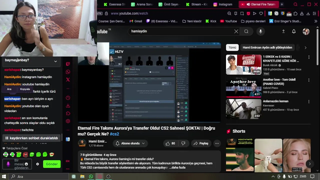Open piyano dersleri bookmark folder
This screenshot has height=180, width=320.
pos(253,21)
